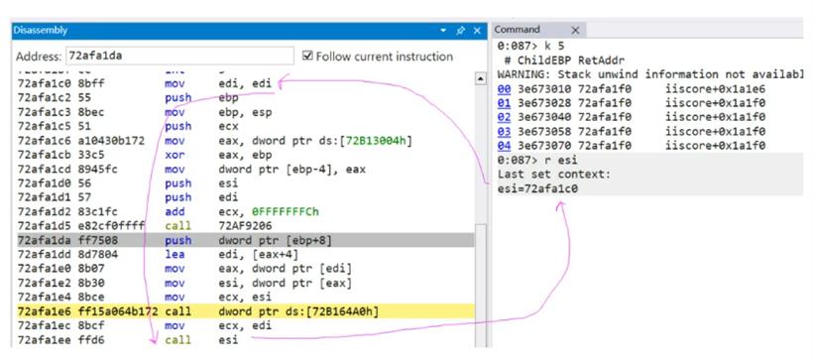
Task: Click the Address input field
Action: point(179,56)
